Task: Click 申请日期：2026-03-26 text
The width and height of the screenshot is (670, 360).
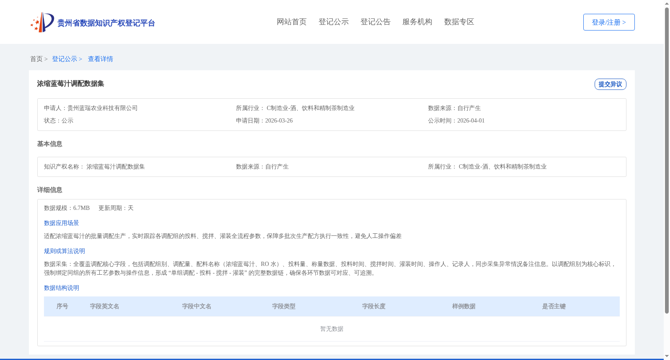Action: click(264, 120)
